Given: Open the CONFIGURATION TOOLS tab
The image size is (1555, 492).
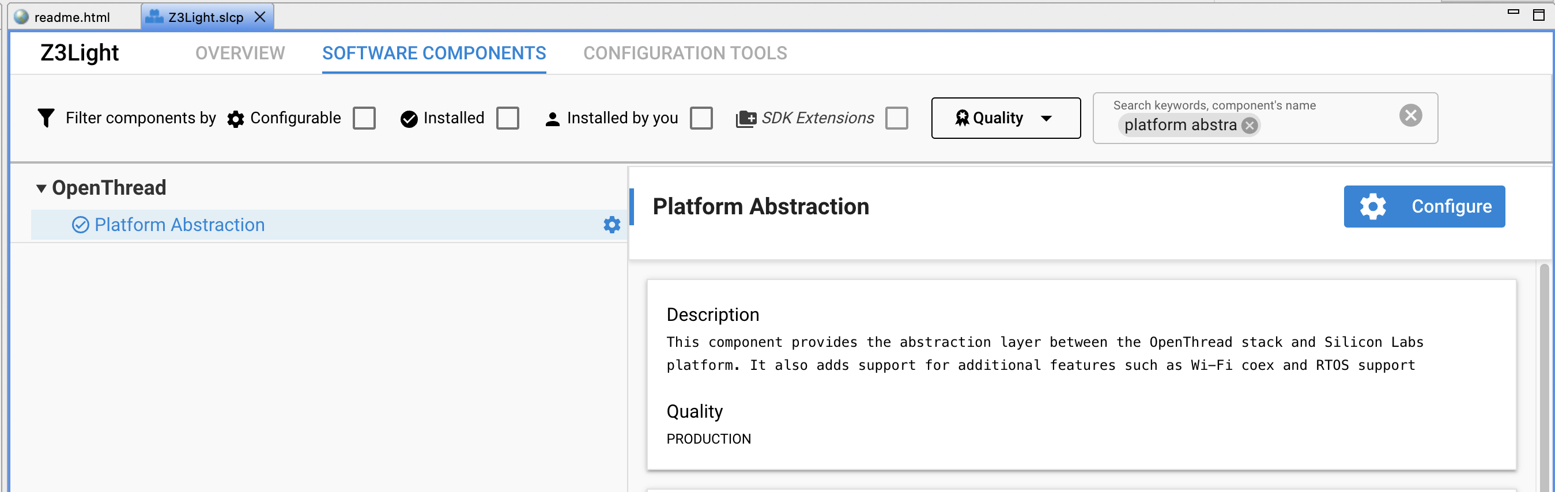Looking at the screenshot, I should [x=685, y=53].
